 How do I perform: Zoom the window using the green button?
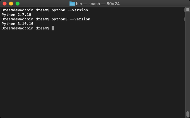18,4
